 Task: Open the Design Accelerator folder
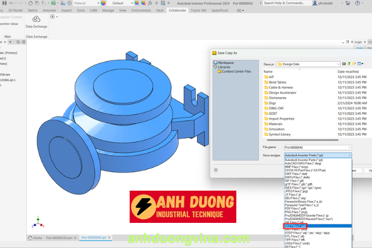pyautogui.click(x=282, y=93)
